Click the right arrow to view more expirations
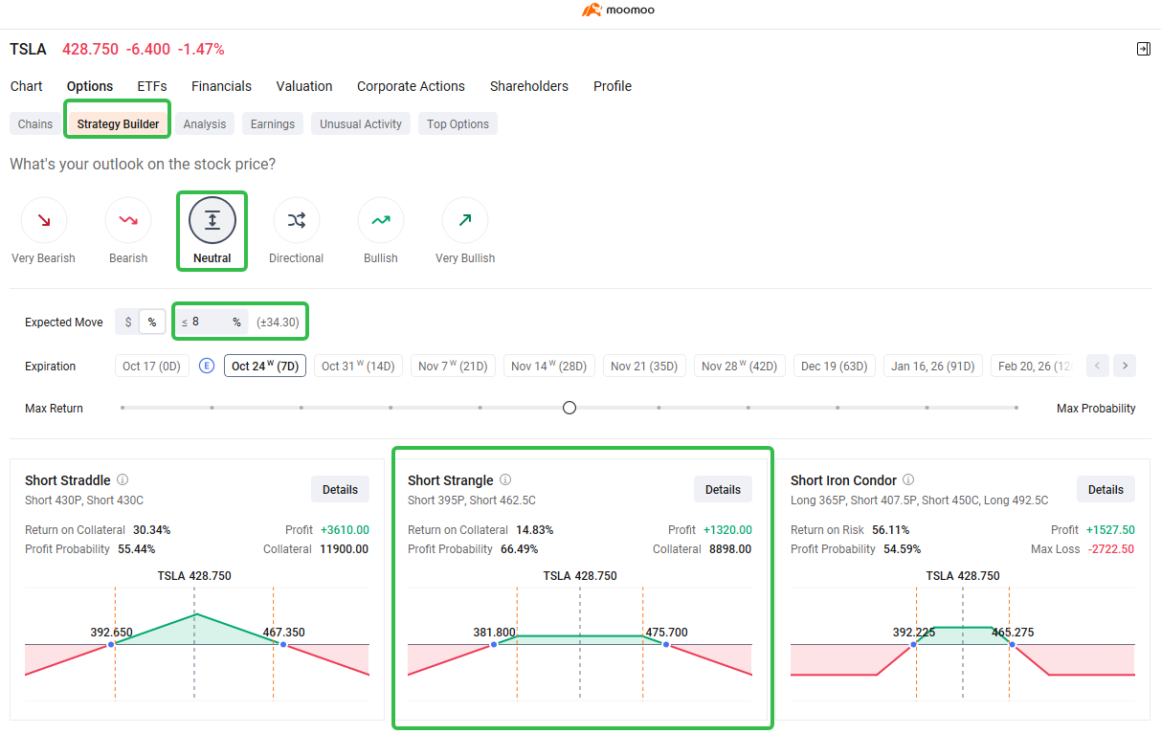Viewport: 1161px width, 734px height. click(x=1124, y=366)
